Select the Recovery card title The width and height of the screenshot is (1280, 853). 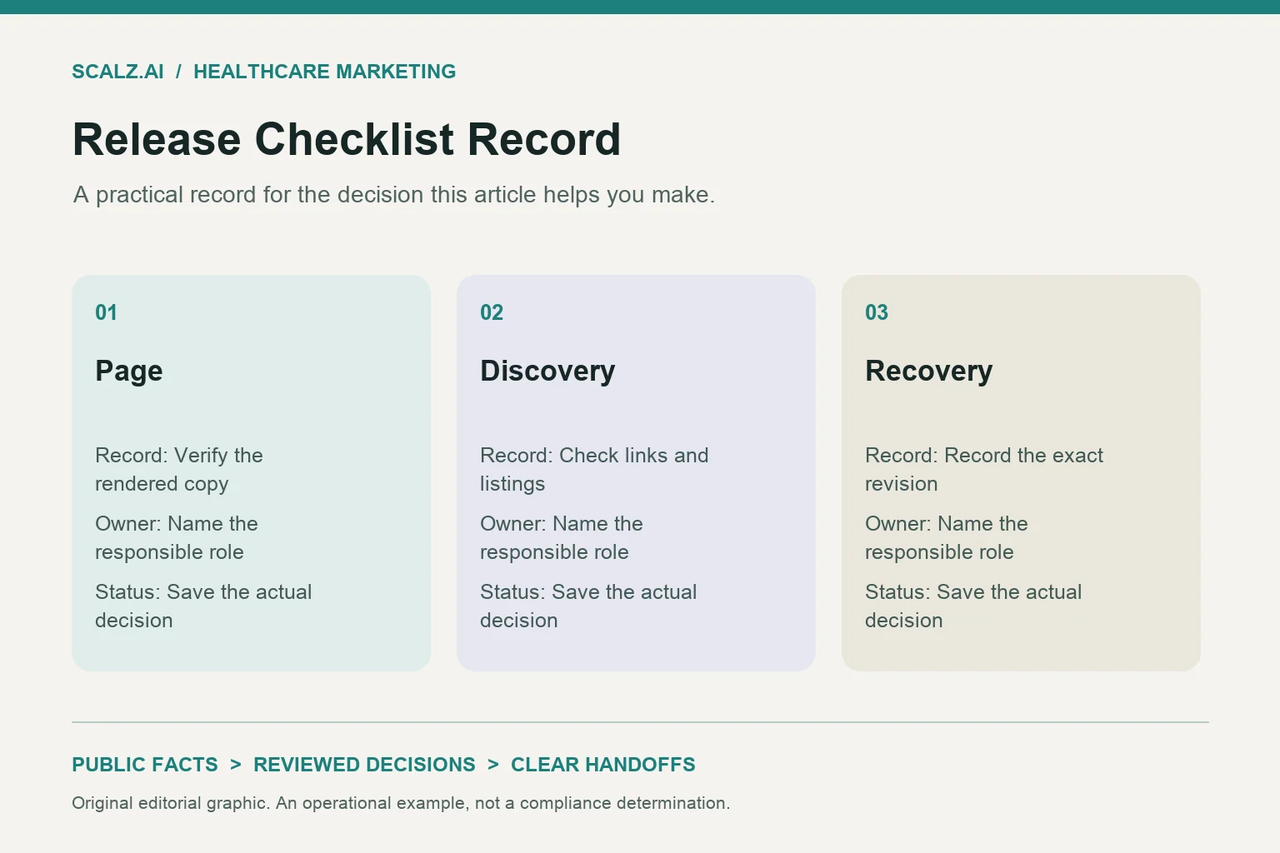point(928,371)
